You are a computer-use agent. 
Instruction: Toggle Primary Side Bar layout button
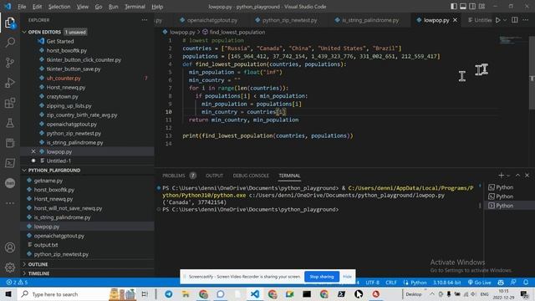pos(454,7)
